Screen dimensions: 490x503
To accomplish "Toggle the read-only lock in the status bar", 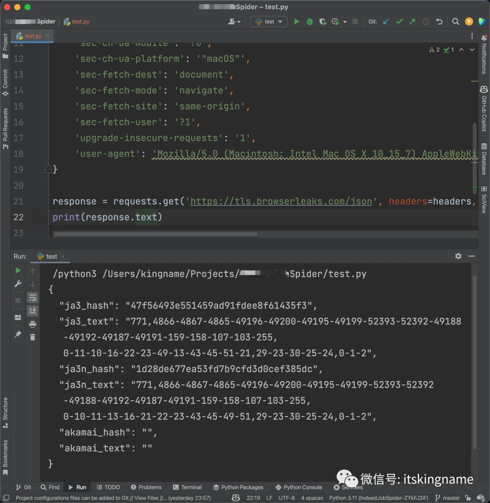I will [x=468, y=498].
